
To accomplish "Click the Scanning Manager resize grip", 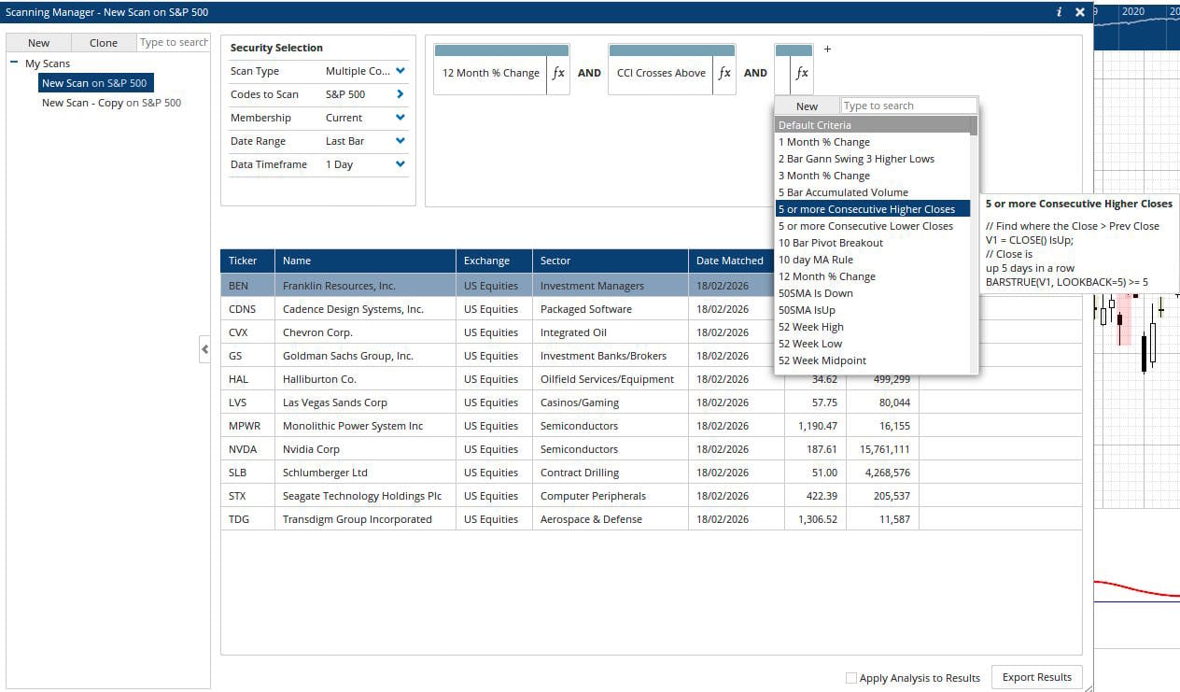I will (1088, 686).
